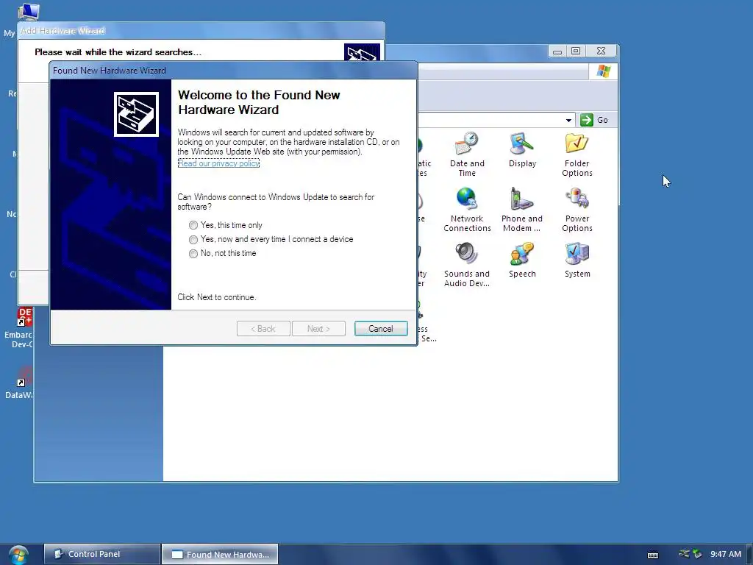Click the Next button in the wizard
753x565 pixels.
(x=318, y=329)
